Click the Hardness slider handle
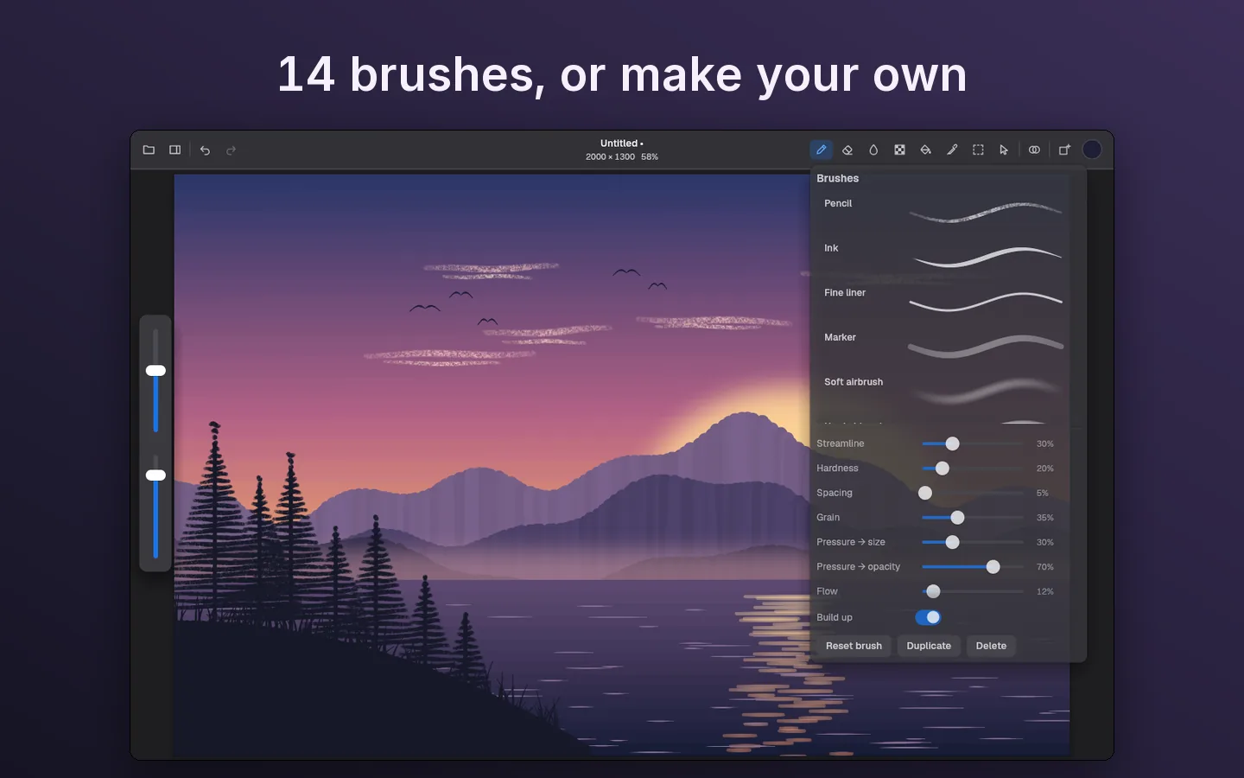 point(943,469)
